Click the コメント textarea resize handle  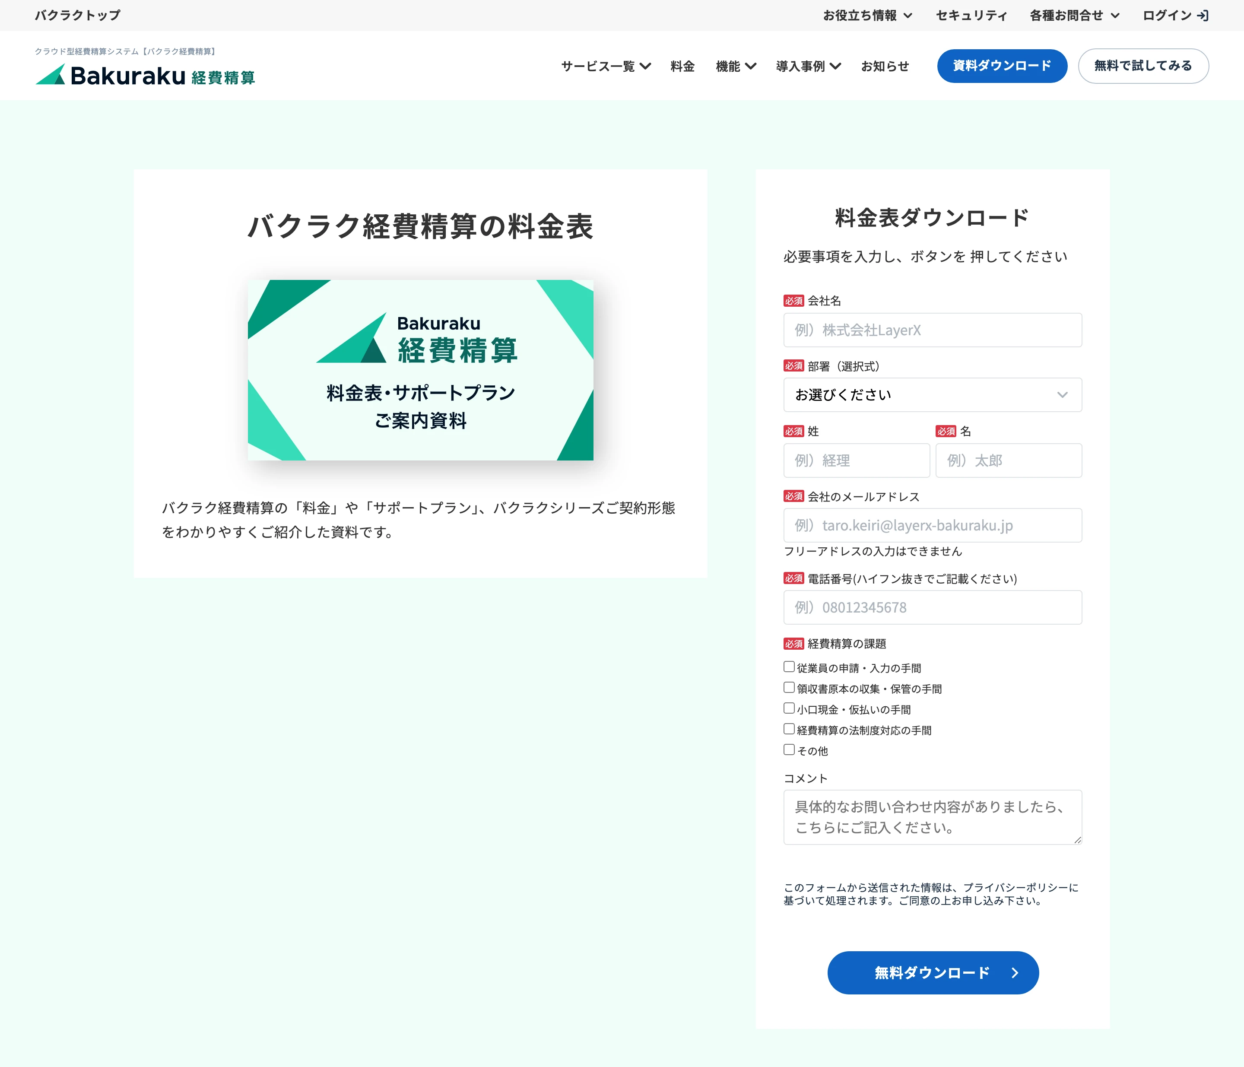tap(1078, 840)
